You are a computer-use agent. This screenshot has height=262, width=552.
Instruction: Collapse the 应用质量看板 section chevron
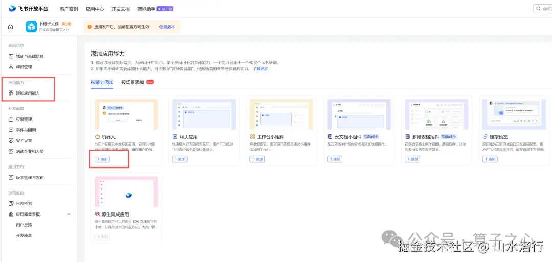tap(68, 214)
